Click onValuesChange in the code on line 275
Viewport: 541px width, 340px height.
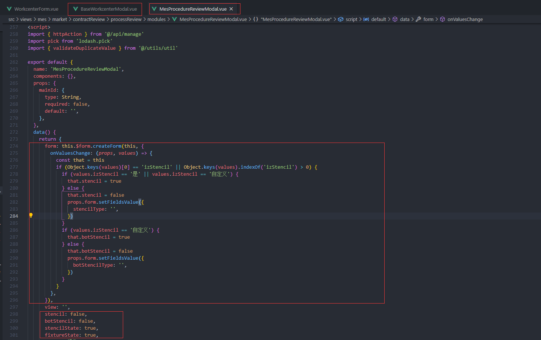(70, 153)
